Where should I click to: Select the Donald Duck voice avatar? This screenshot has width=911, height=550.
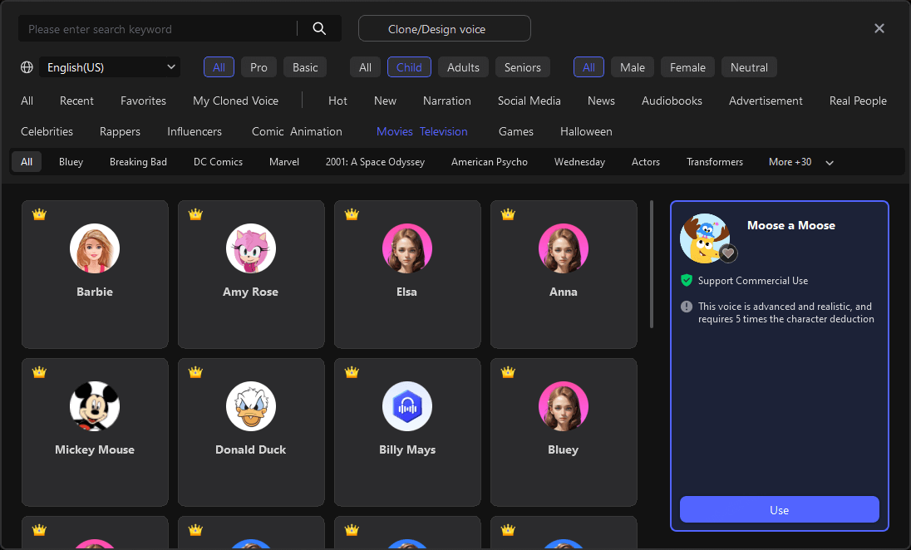pyautogui.click(x=251, y=406)
